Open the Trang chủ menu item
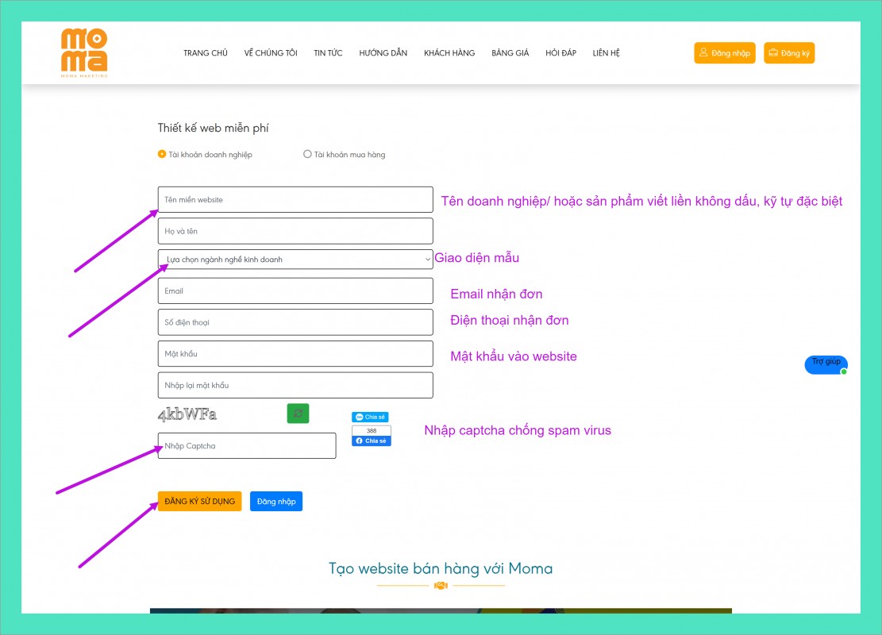 coord(206,53)
